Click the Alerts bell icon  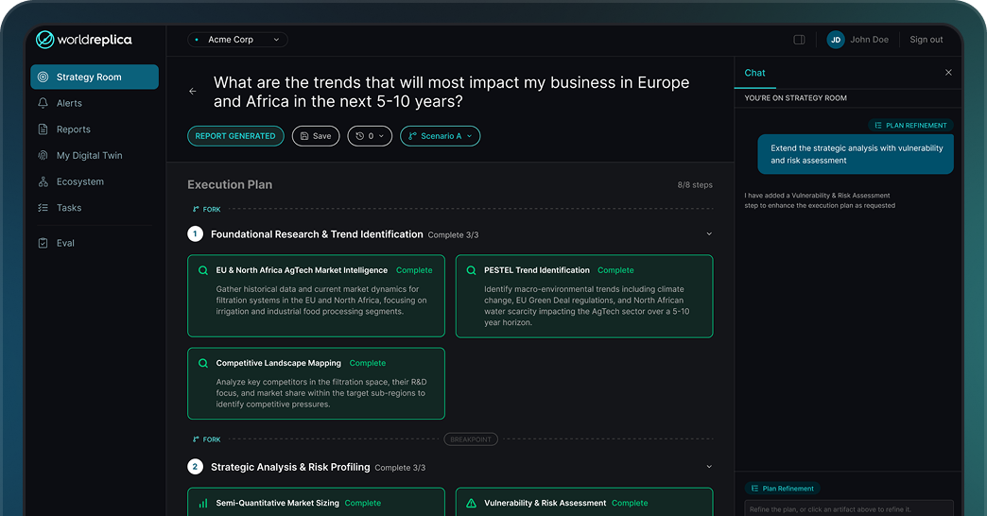tap(43, 103)
